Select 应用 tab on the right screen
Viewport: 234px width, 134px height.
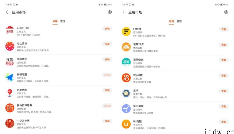[171, 21]
